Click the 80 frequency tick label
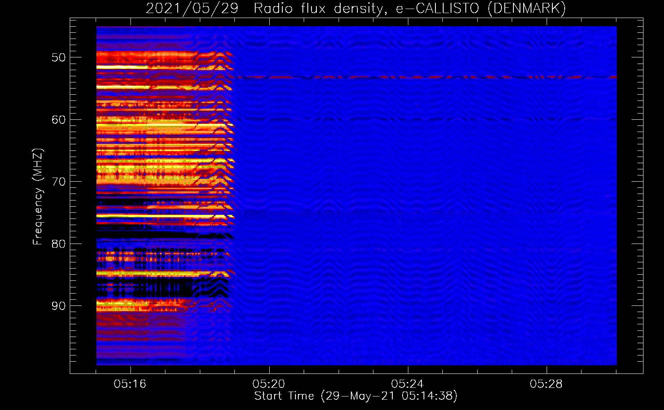 pos(59,244)
